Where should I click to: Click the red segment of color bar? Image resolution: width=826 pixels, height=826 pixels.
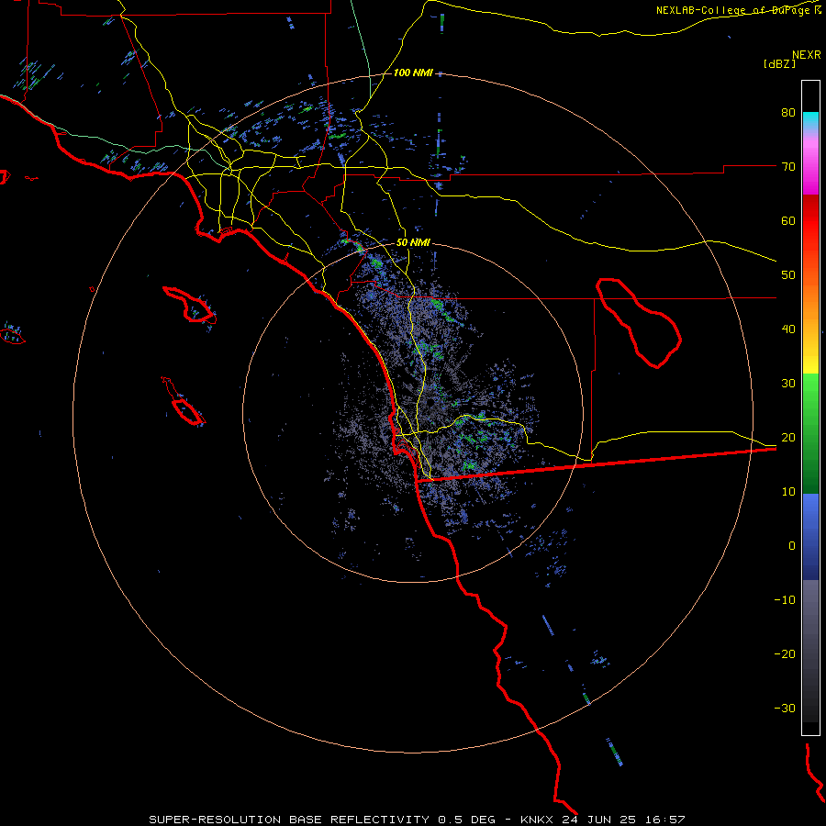(x=810, y=221)
